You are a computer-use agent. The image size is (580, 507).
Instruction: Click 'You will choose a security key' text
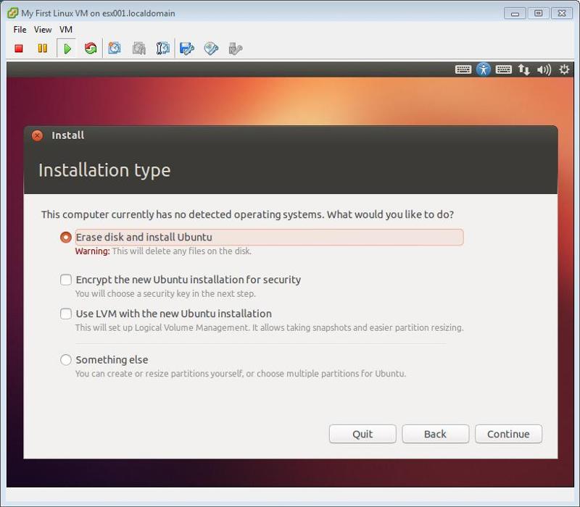tap(165, 294)
